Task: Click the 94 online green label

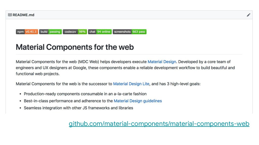Action: click(x=104, y=32)
